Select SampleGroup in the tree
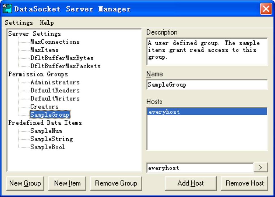Viewport: 275px width, 197px height. click(50, 115)
